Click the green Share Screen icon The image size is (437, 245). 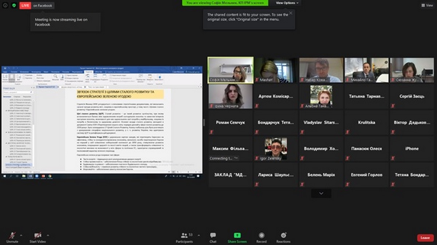click(x=237, y=236)
